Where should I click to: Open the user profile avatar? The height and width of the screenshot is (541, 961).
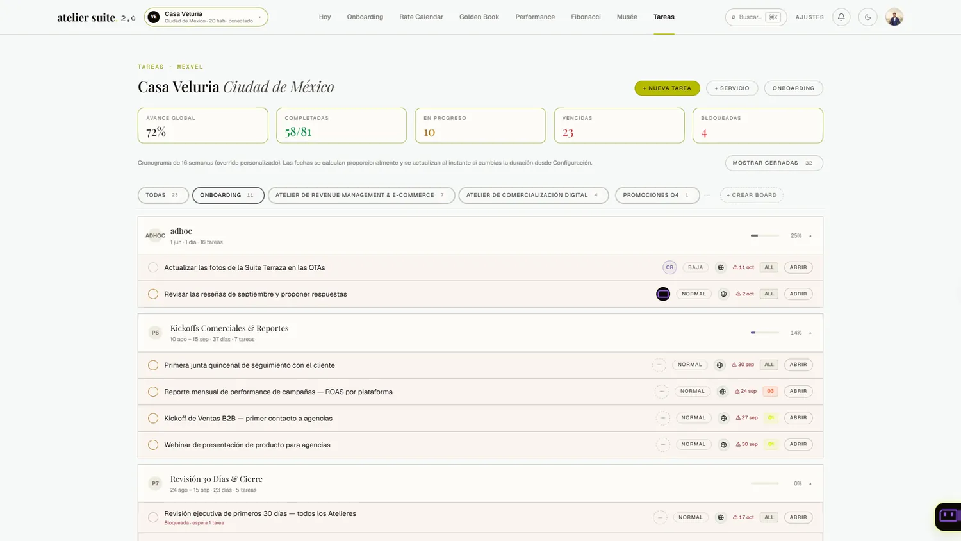(894, 17)
